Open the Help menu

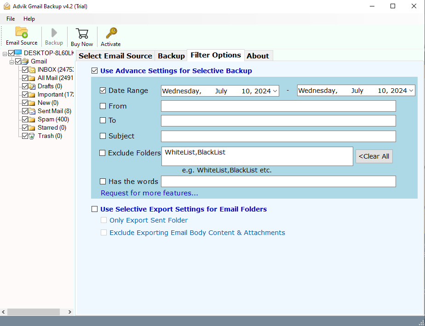click(x=29, y=19)
